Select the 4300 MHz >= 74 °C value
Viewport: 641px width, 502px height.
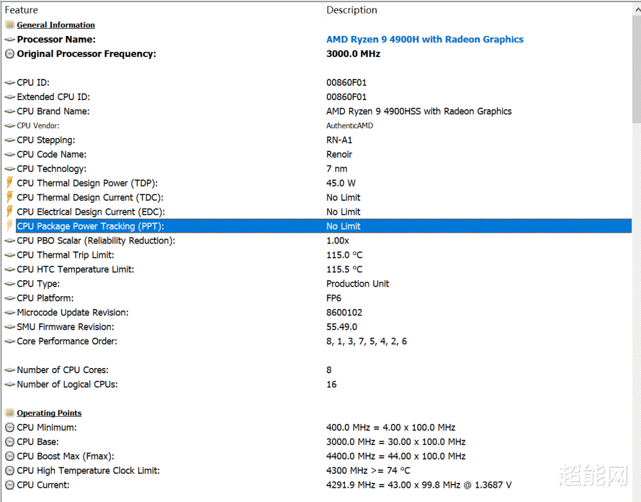pos(368,471)
